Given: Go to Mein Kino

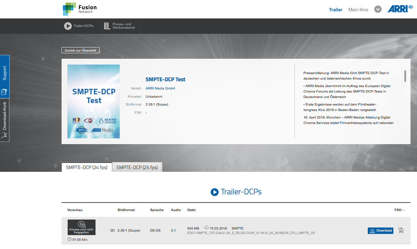Looking at the screenshot, I should point(358,10).
